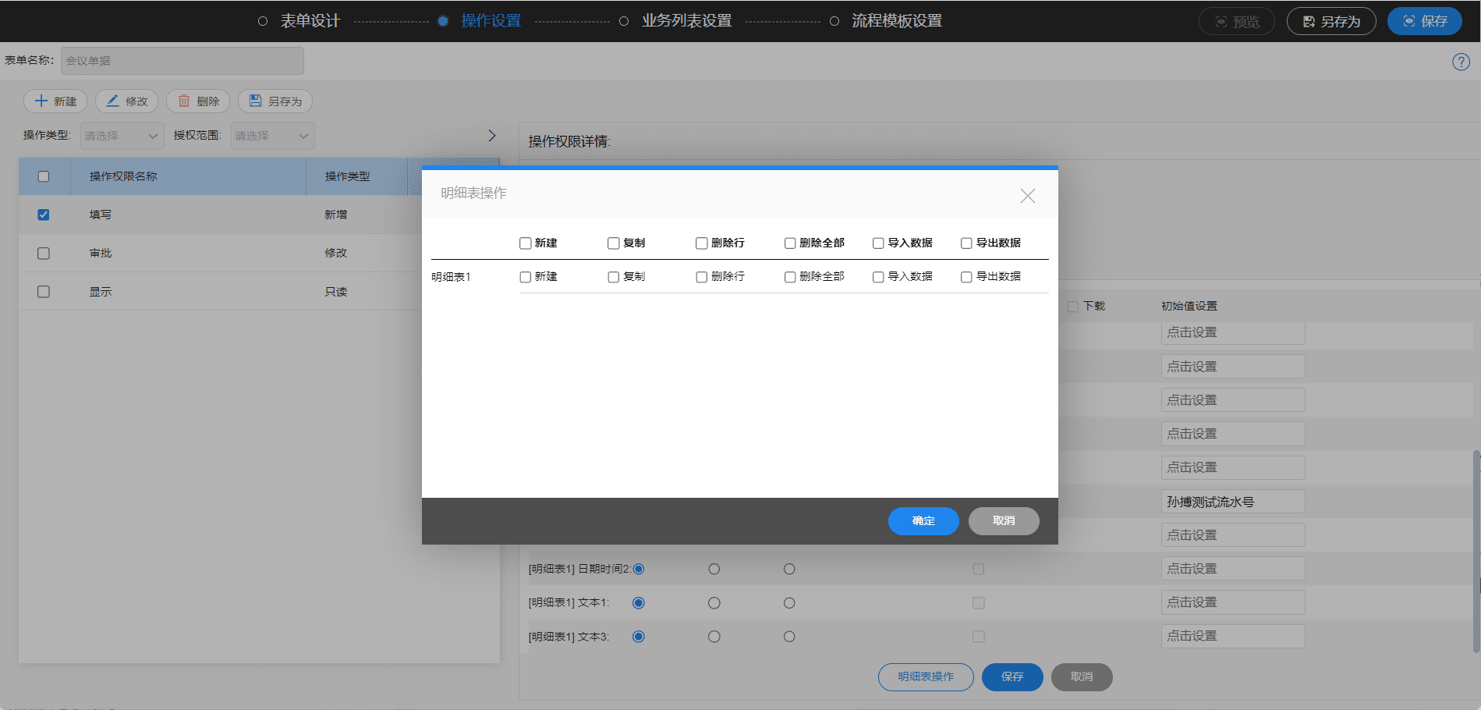Click 点击设置 field for 日期时间2 row

[x=1233, y=569]
